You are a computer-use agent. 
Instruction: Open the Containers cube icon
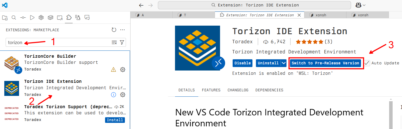pos(50,18)
